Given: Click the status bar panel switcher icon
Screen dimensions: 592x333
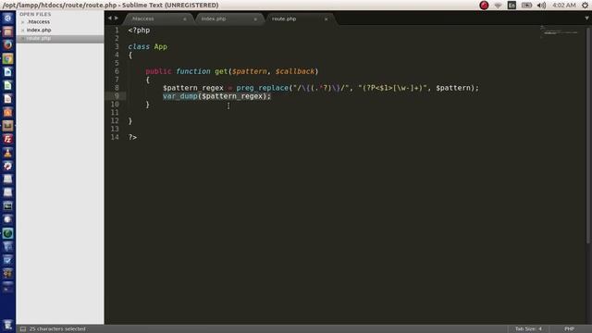Looking at the screenshot, I should pos(23,329).
